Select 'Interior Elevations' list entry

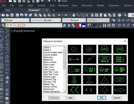[52, 92]
